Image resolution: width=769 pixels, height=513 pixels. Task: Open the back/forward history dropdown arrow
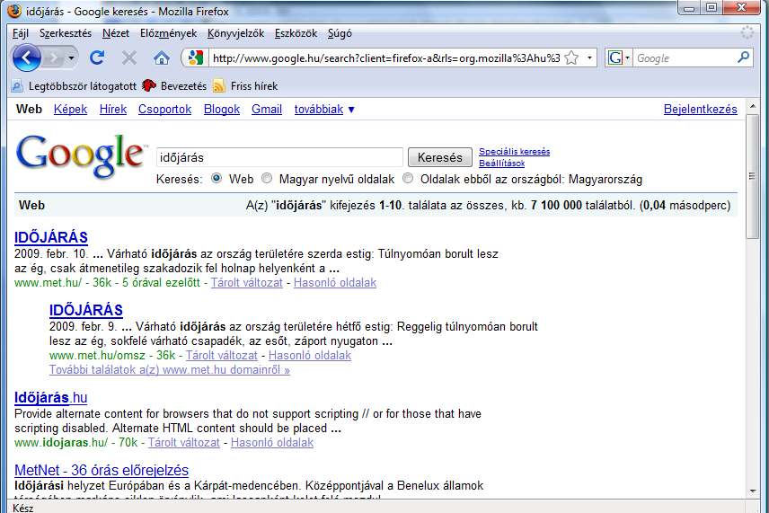[x=72, y=58]
